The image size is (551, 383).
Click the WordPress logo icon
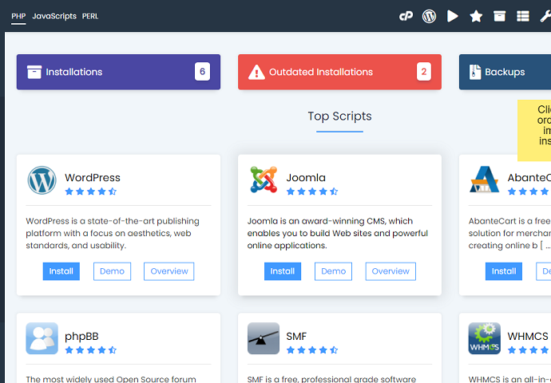click(x=42, y=180)
